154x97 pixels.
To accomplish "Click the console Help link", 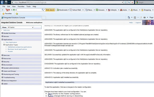I will (x=131, y=23).
